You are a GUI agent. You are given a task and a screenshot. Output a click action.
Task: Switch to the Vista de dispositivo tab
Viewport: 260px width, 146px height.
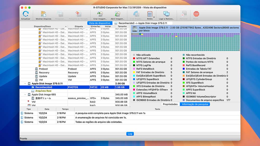(100, 23)
